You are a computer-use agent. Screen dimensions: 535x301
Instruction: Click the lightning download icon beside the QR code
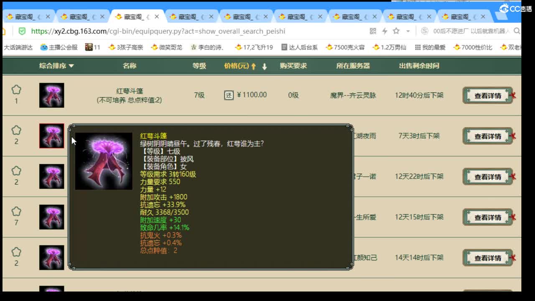[x=384, y=31]
